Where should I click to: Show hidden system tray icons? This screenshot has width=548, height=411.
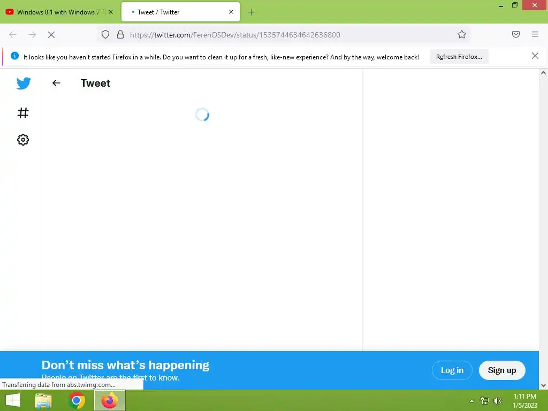(471, 401)
